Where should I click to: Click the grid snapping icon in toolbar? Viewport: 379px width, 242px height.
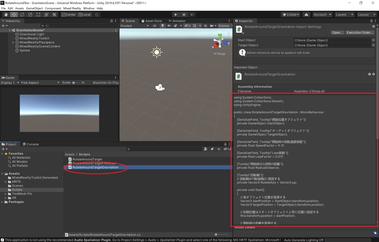coord(97,15)
